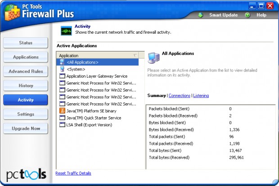Click the Java Quick Starter Service icon
The image size is (279, 186).
[x=62, y=118]
